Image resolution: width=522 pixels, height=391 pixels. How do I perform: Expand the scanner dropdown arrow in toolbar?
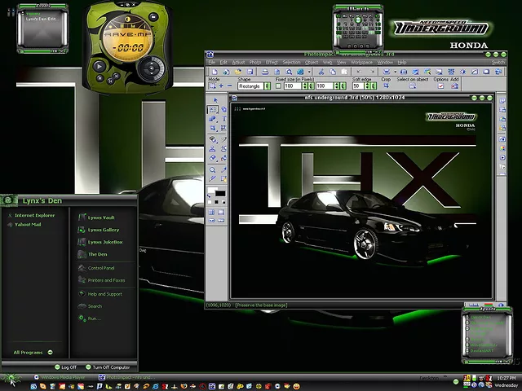coord(395,72)
